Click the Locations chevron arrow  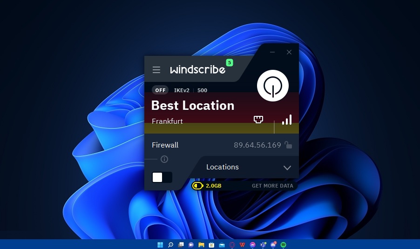click(x=287, y=168)
